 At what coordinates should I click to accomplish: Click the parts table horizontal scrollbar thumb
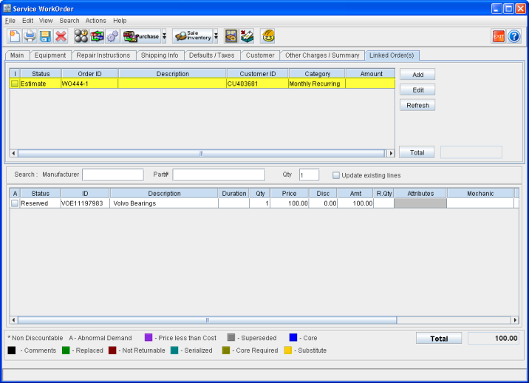tap(207, 320)
